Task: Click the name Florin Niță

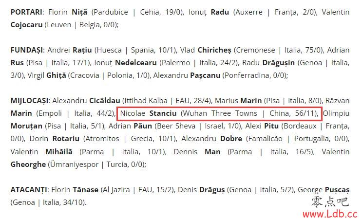Action: click(x=68, y=12)
